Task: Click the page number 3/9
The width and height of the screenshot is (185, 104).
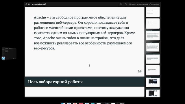Action: point(140,71)
